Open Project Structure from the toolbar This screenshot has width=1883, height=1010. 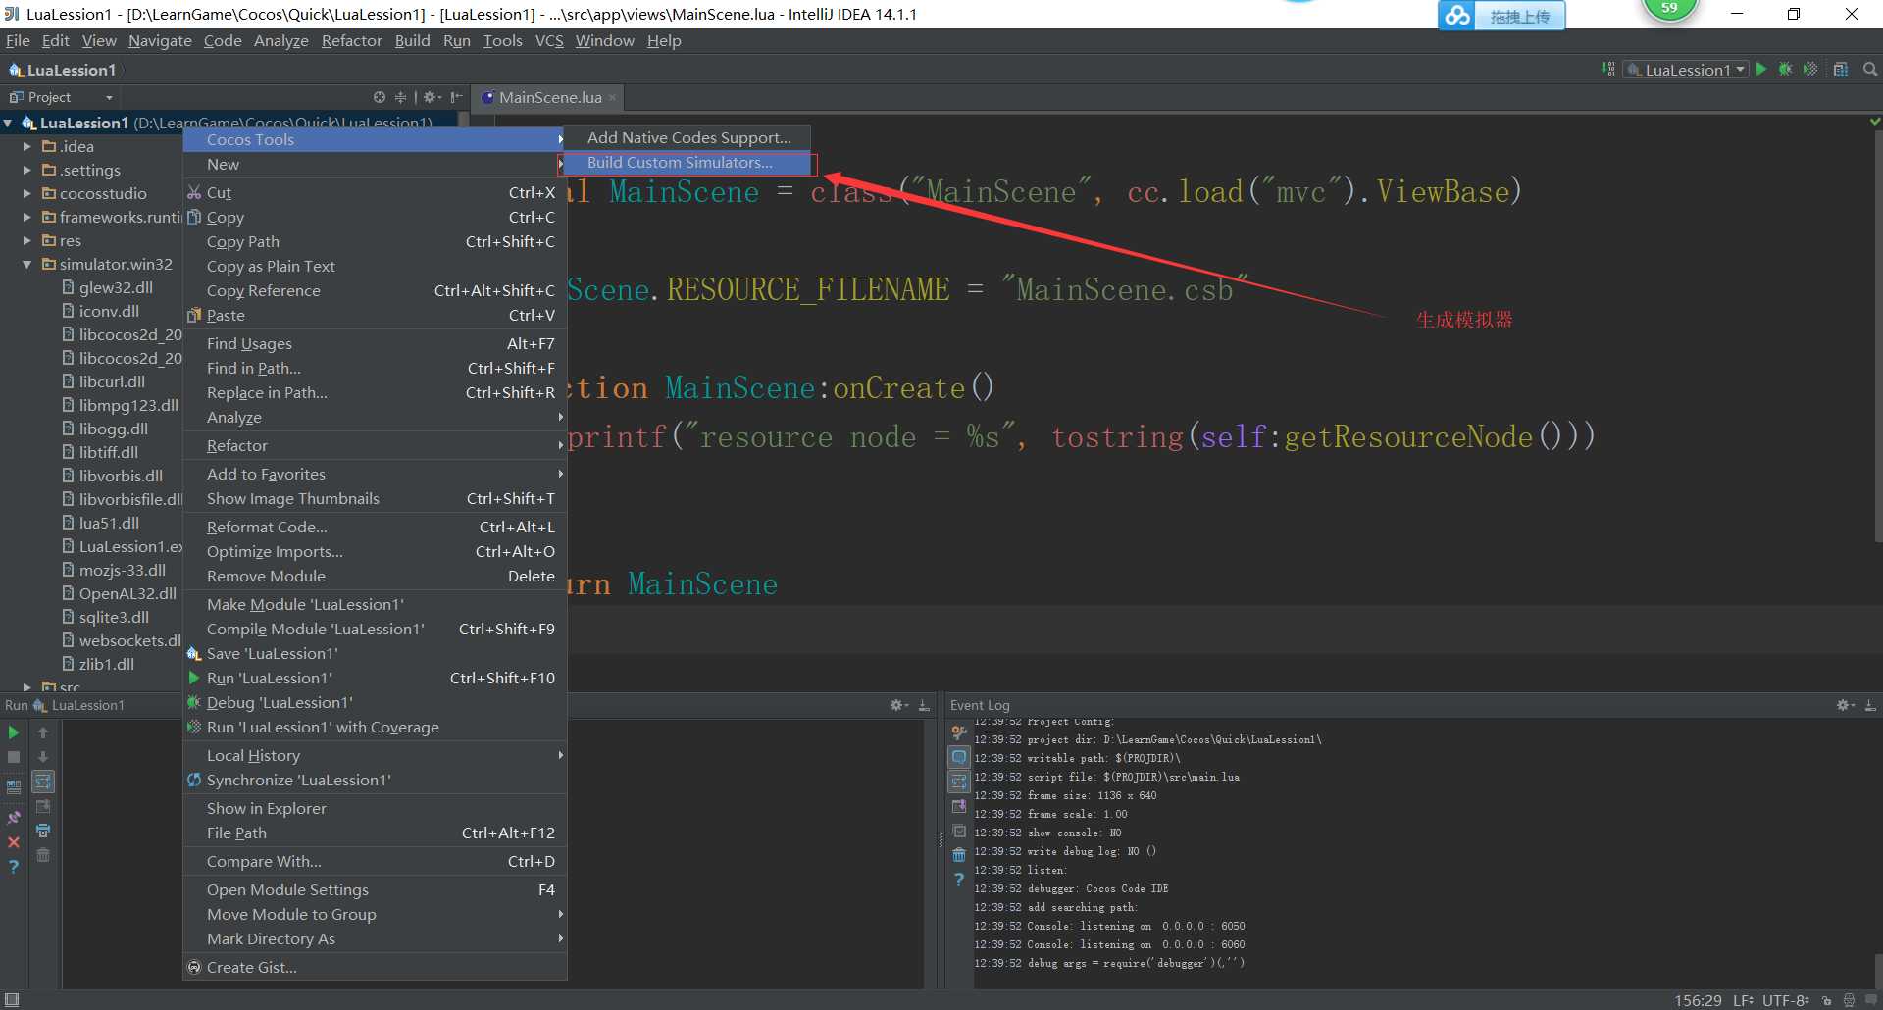(x=1841, y=69)
